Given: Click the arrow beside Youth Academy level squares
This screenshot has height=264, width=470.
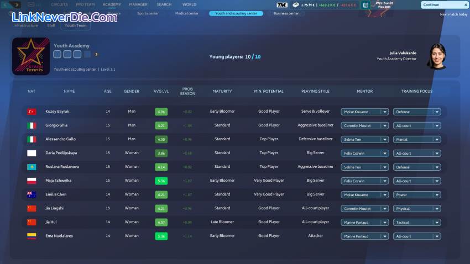Looking at the screenshot, I should [x=97, y=54].
